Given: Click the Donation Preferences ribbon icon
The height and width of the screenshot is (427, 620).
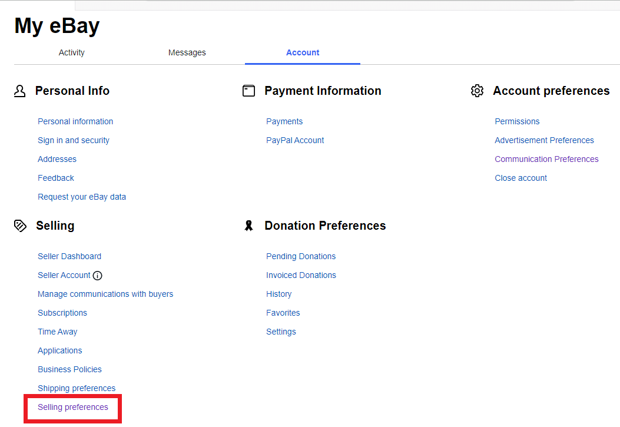Looking at the screenshot, I should pos(248,225).
